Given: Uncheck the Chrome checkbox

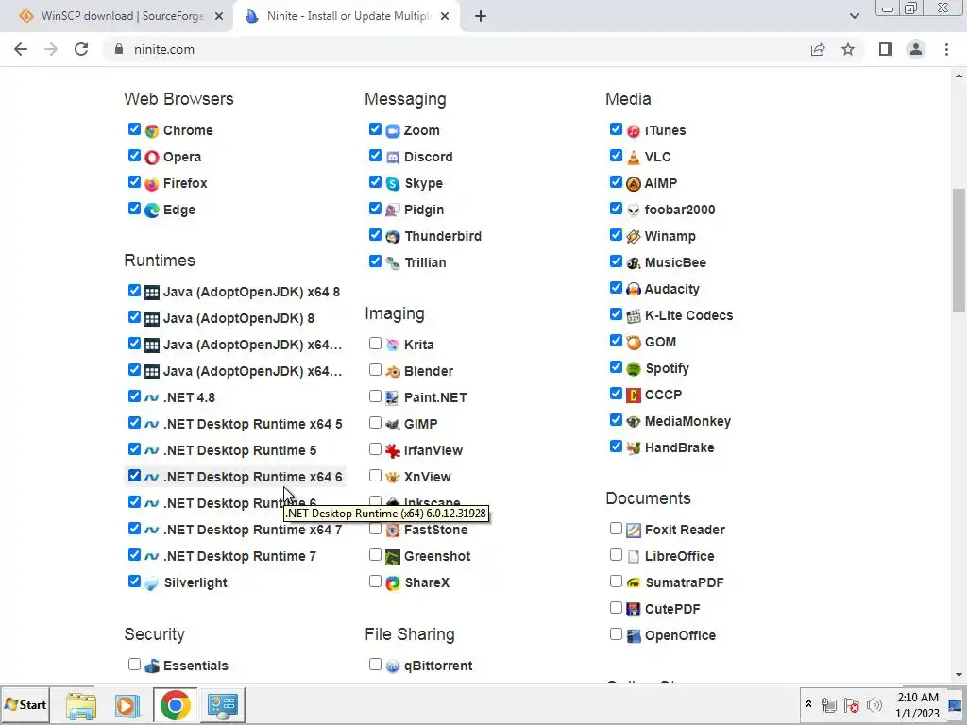Looking at the screenshot, I should (134, 128).
